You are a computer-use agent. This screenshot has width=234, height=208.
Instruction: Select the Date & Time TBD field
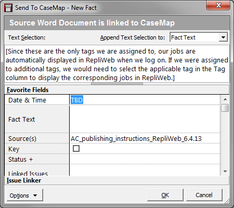145,100
